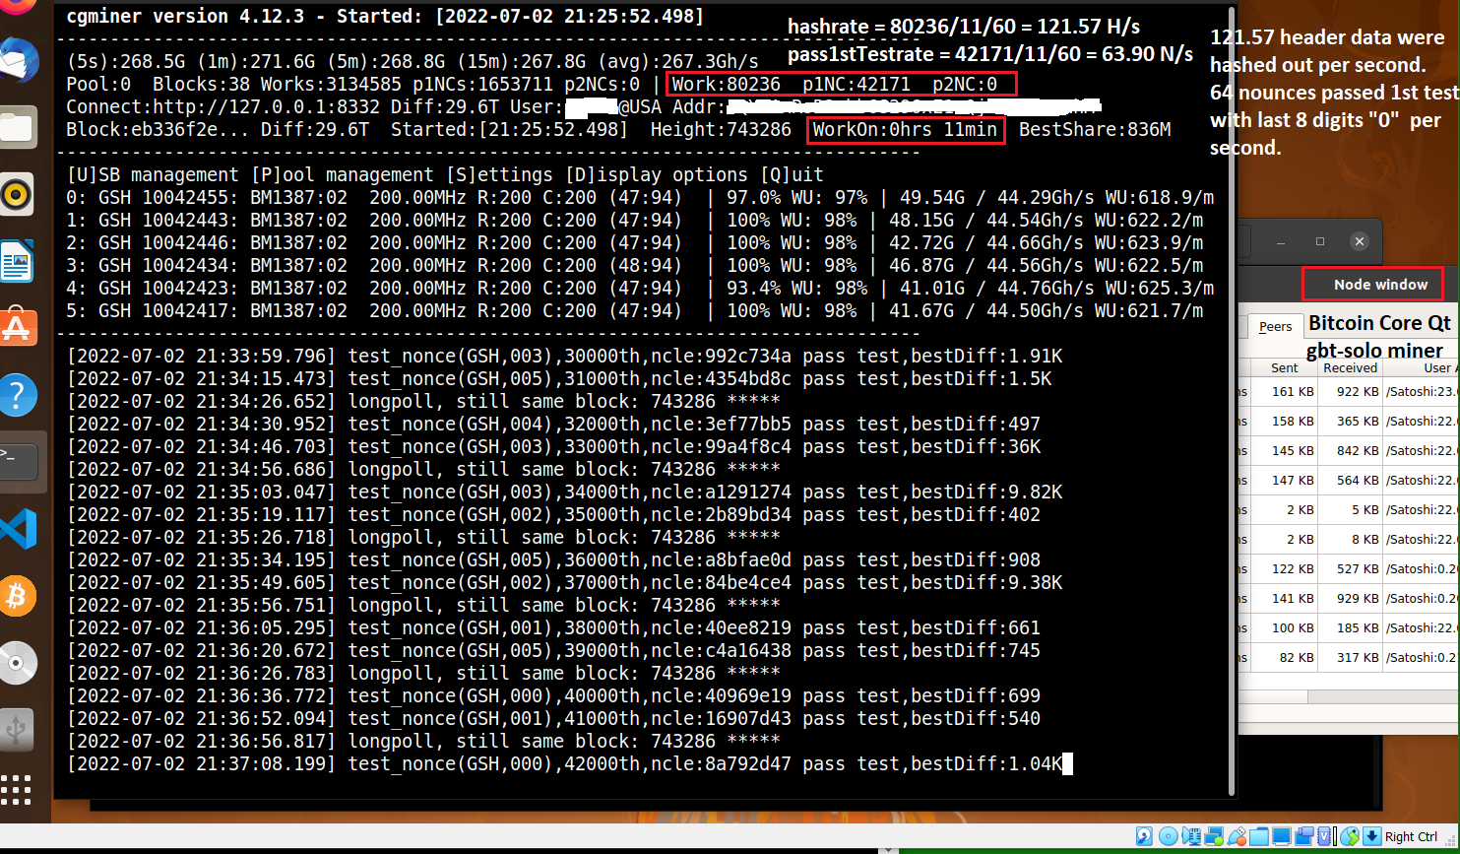This screenshot has height=854, width=1460.
Task: Focus the Terminal icon in dock
Action: [18, 461]
